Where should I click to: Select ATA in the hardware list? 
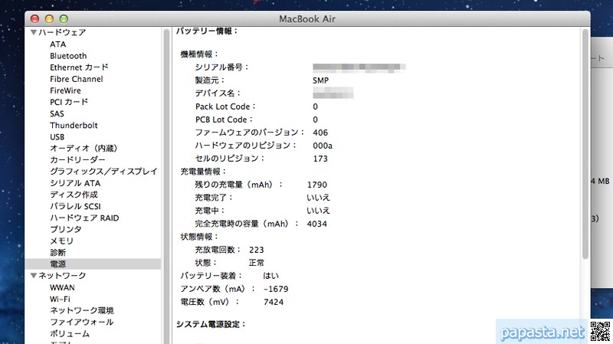tap(58, 44)
